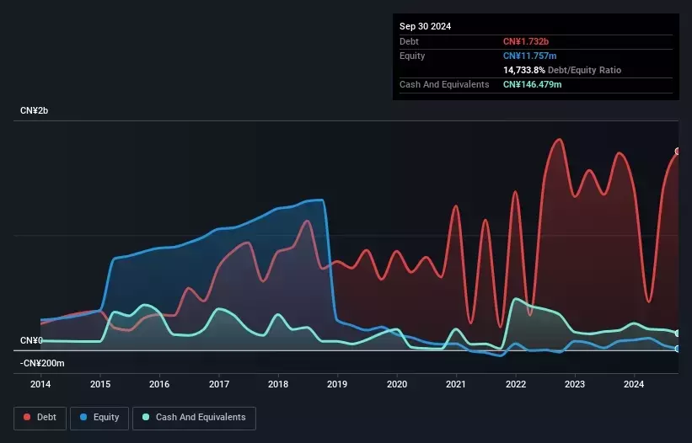
Task: Toggle the Cash And Equivalents legend button
Action: tap(194, 418)
